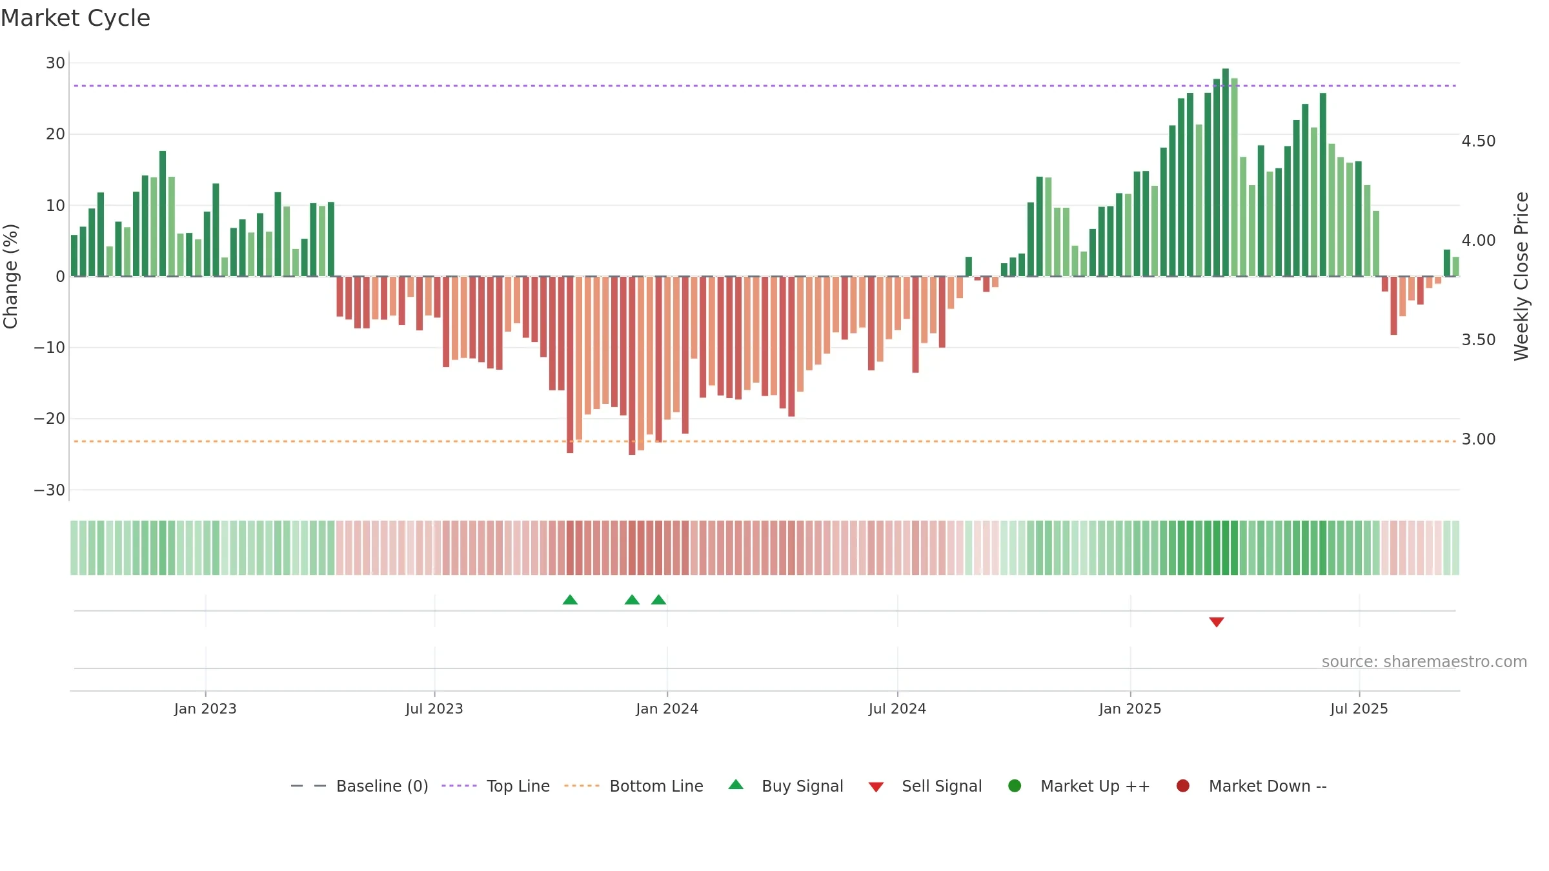Click the Jul 2025 axis label

(1359, 708)
